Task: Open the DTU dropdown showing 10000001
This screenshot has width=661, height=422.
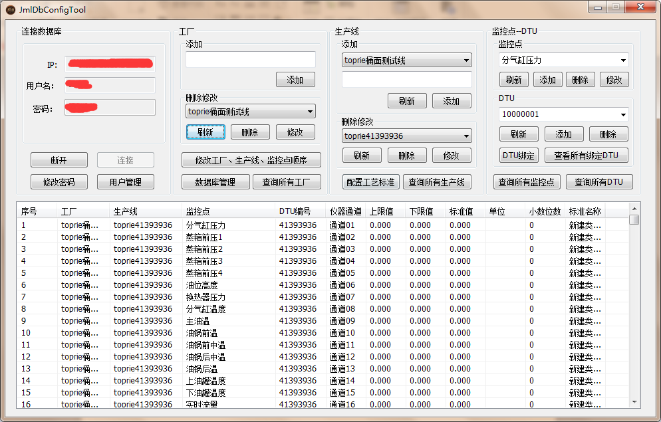Action: coord(563,114)
